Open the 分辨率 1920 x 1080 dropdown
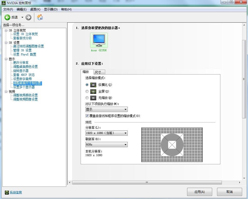The image size is (248, 199). (x=106, y=133)
